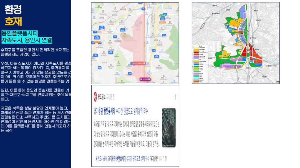The image size is (300, 168).
Task: Click the 매진산 mountain icon on the map
Action: tap(125, 33)
